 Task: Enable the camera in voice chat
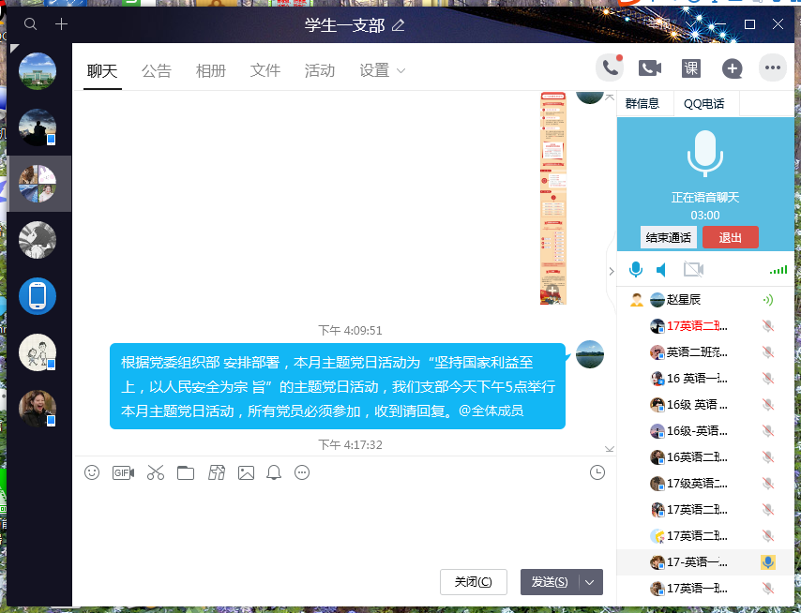(x=694, y=270)
